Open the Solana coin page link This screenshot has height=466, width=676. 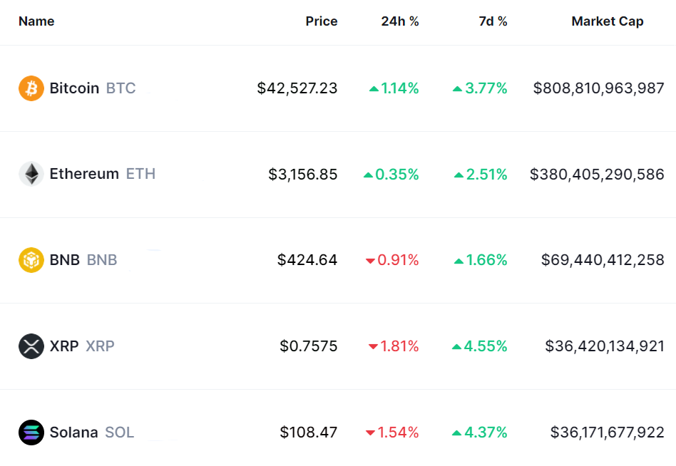coord(73,433)
